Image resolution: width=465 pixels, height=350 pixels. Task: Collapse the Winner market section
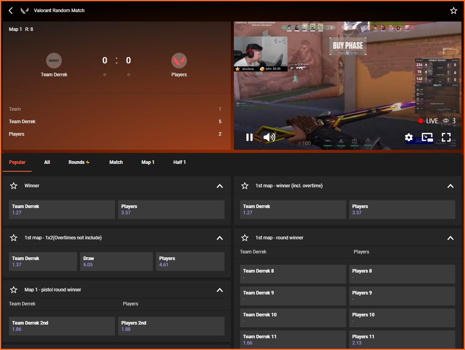point(220,186)
